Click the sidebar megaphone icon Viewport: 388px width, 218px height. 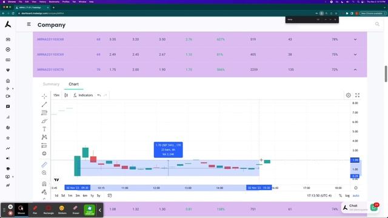pyautogui.click(x=8, y=158)
